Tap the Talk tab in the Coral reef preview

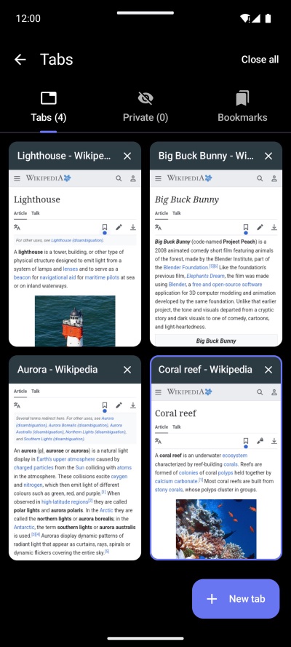pyautogui.click(x=176, y=427)
